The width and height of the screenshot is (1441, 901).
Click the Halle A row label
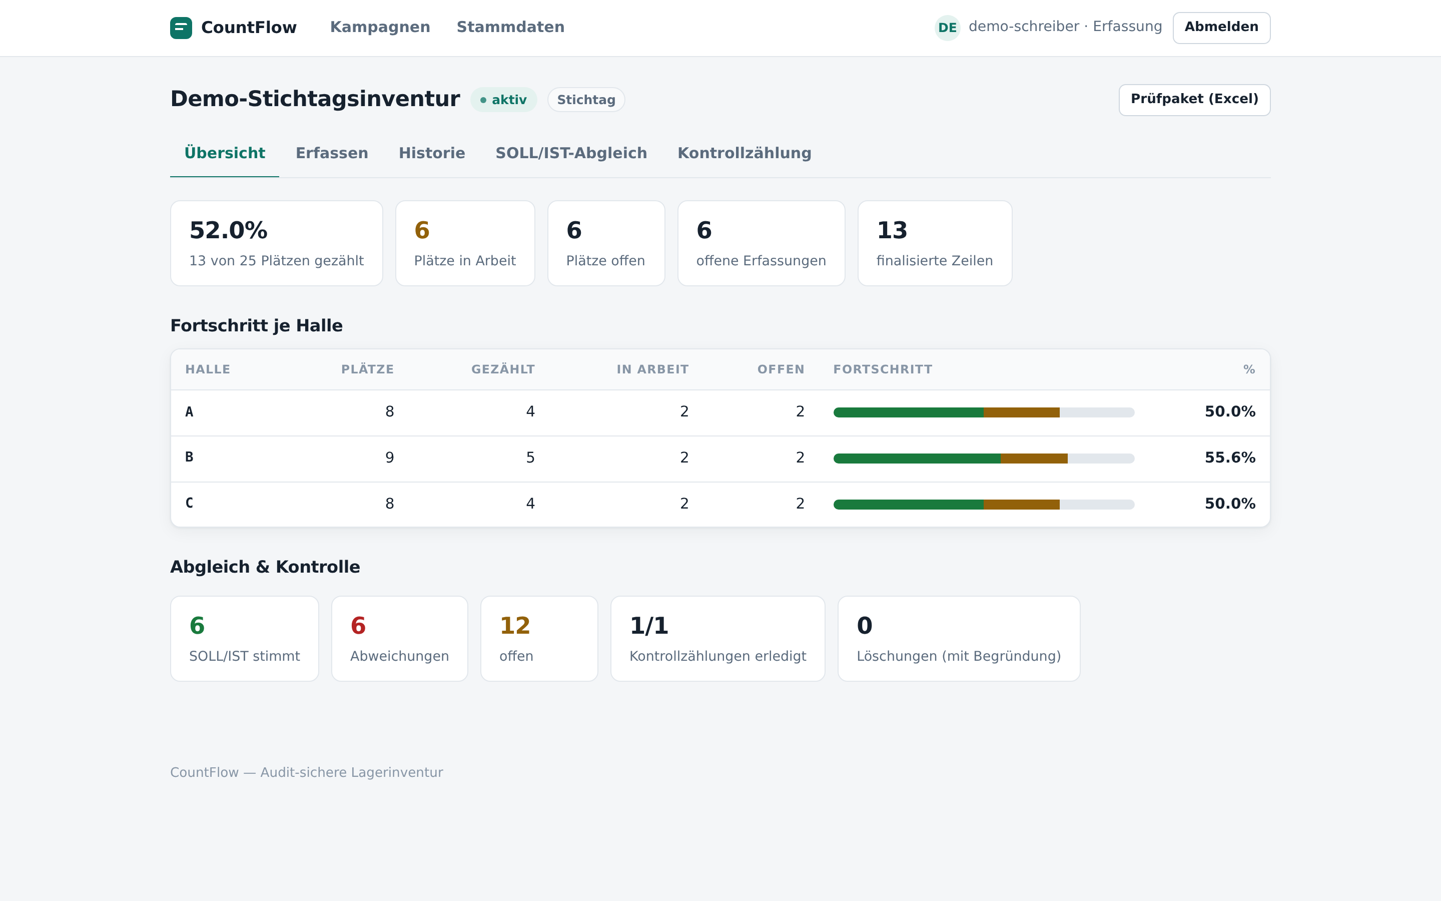pyautogui.click(x=189, y=412)
